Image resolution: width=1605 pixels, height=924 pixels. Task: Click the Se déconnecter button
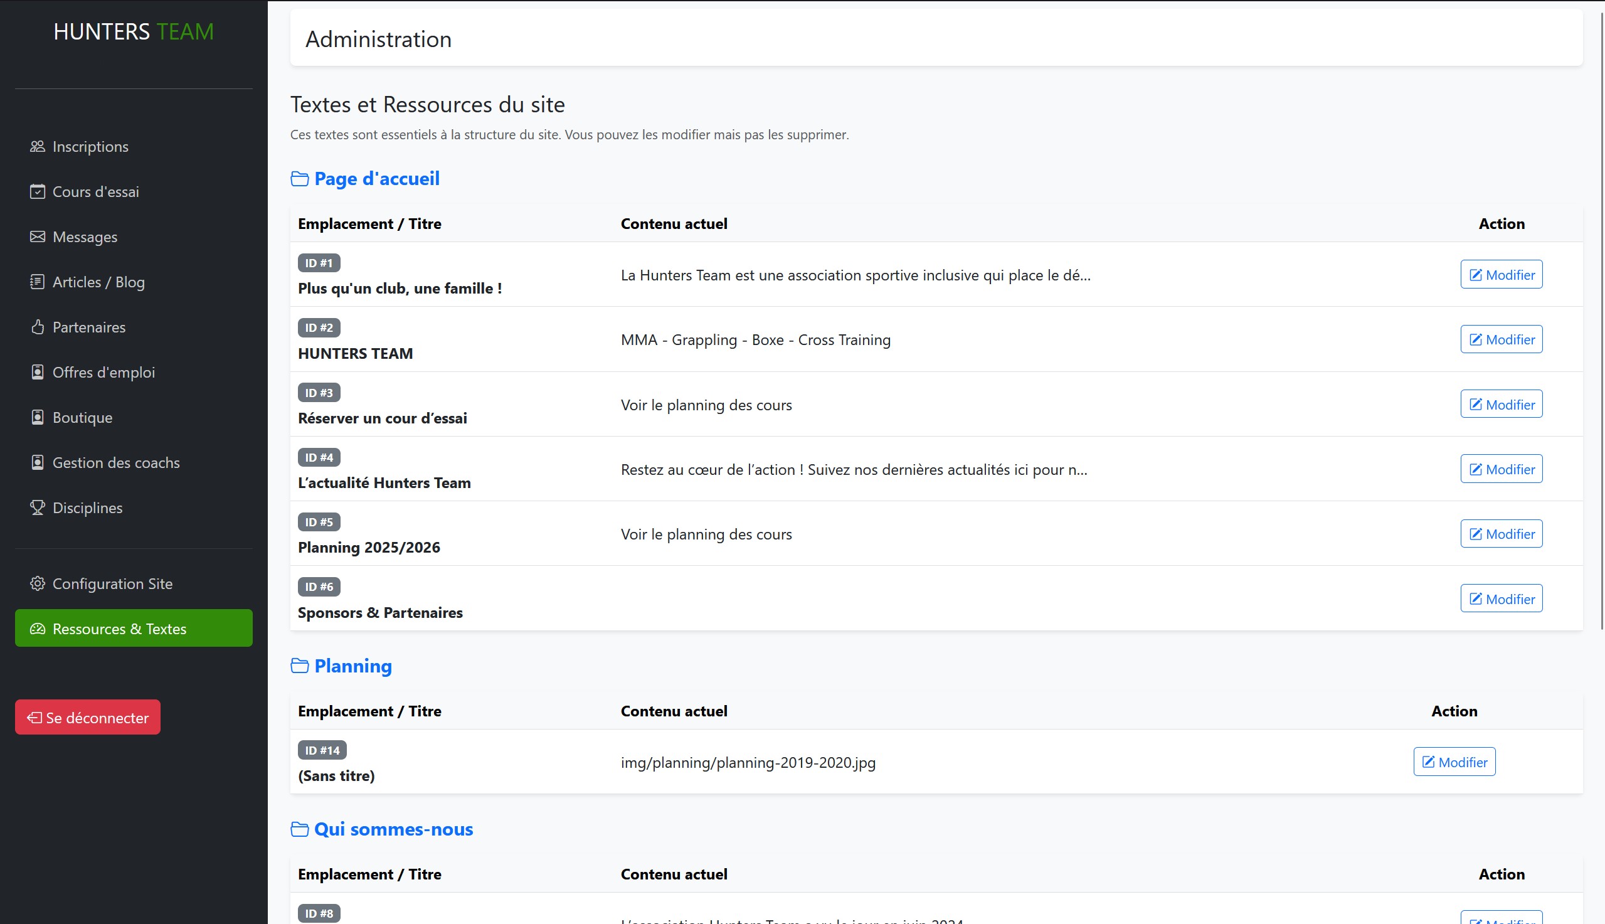(x=88, y=718)
